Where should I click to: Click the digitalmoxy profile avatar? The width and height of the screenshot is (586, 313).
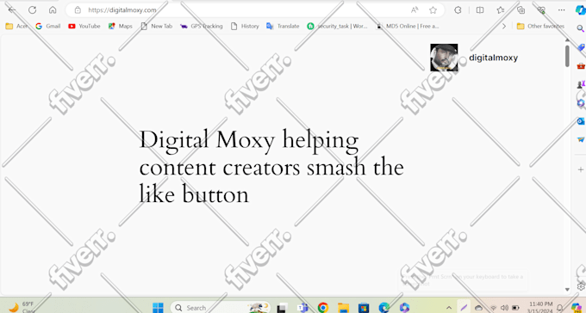click(444, 58)
